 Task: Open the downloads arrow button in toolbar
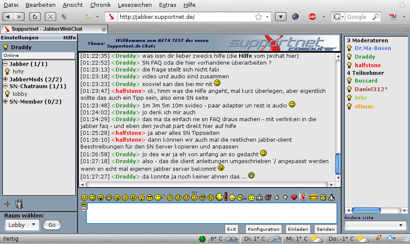281,17
